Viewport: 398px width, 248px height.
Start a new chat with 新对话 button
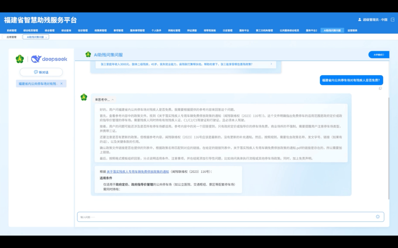(41, 72)
